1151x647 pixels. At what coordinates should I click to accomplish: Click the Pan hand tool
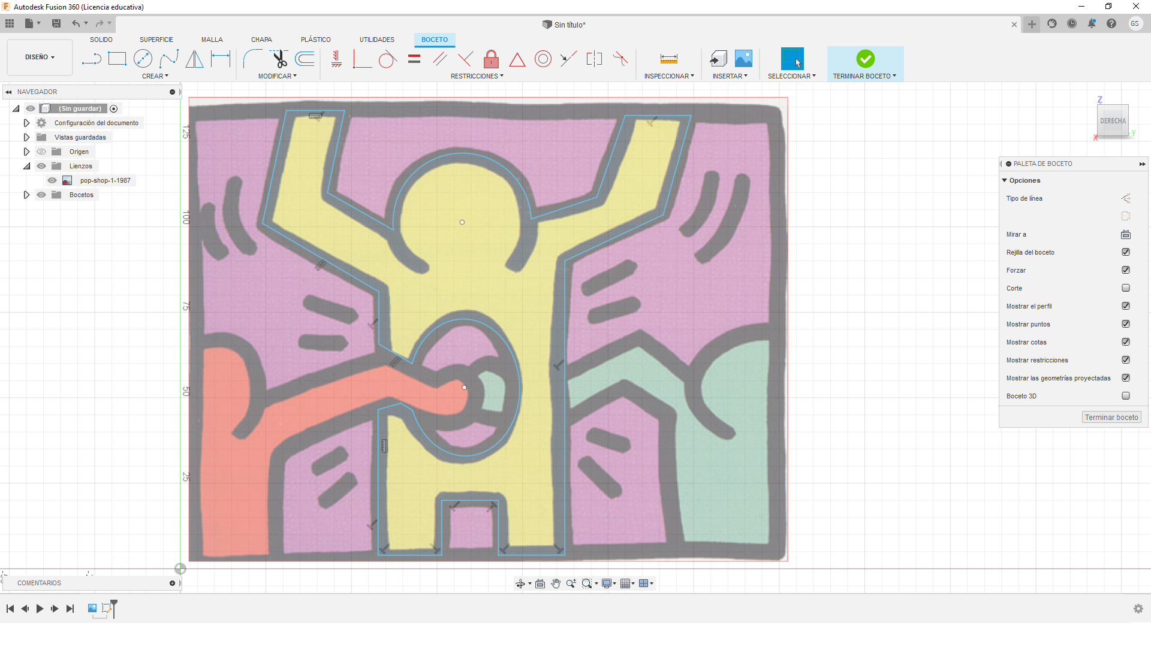pos(556,583)
